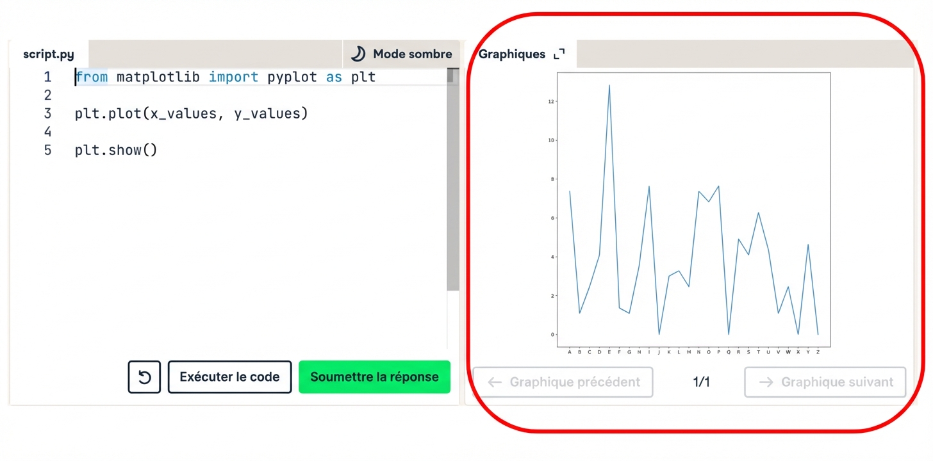Select the Graphiques panel header
933x461 pixels.
tap(512, 54)
